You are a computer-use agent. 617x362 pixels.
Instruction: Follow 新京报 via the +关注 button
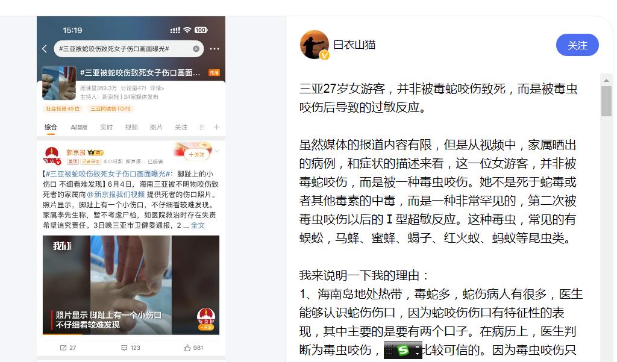pos(197,155)
